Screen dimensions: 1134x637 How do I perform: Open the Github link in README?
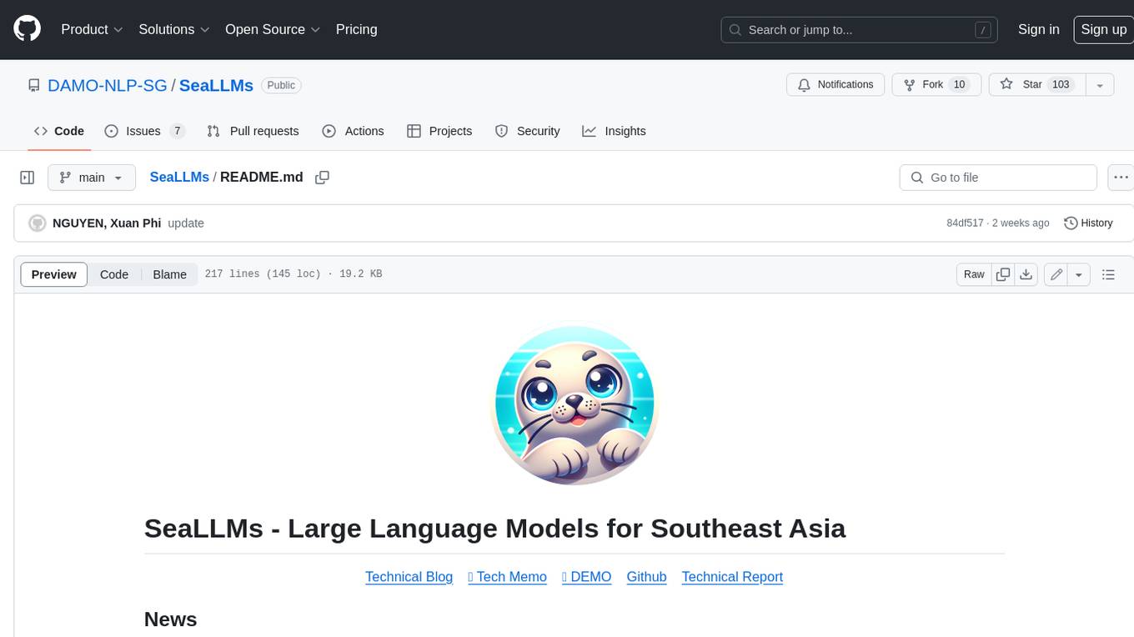[646, 577]
